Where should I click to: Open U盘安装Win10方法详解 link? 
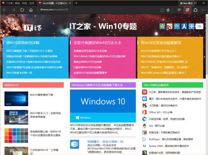87,67
